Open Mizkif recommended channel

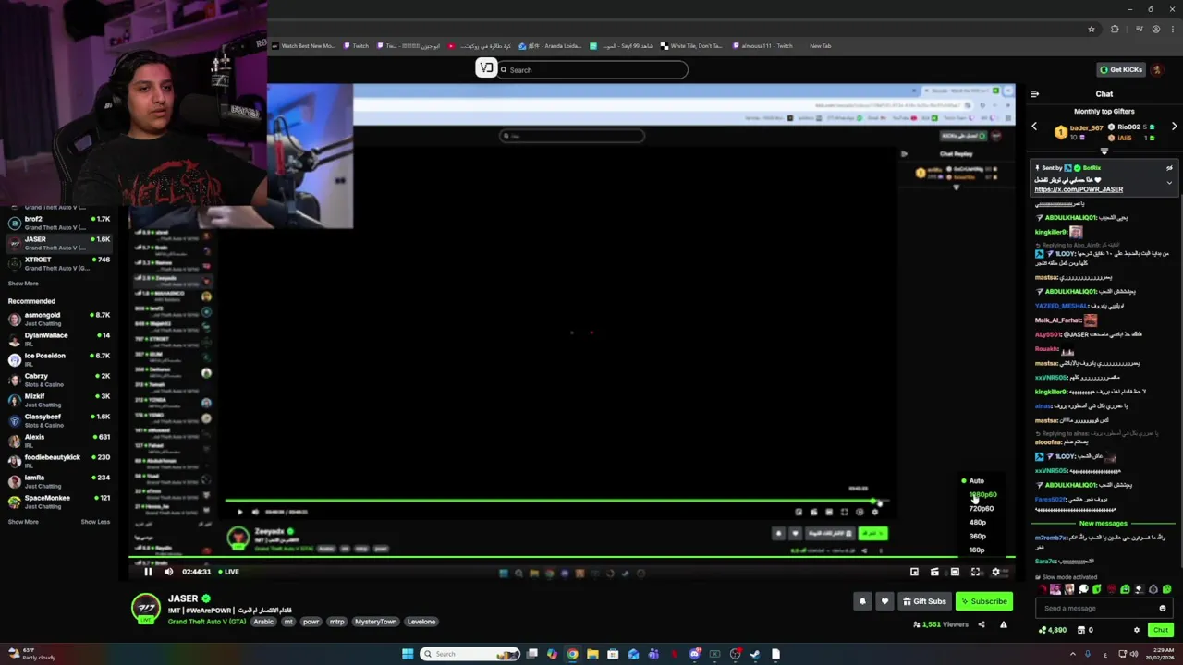(59, 400)
